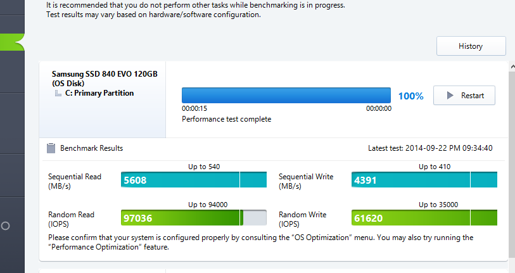
Task: Click the Latest test timestamp
Action: [430, 148]
